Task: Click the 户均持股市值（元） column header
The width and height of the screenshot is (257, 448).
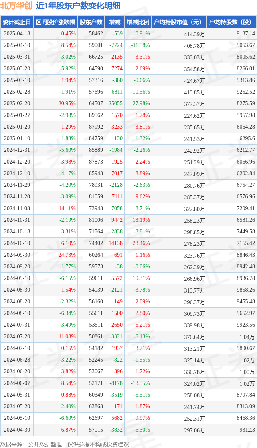Action: click(x=179, y=22)
